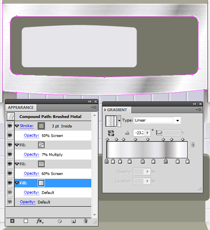The width and height of the screenshot is (210, 230).
Task: Select the APPEARANCE panel tab
Action: click(21, 108)
